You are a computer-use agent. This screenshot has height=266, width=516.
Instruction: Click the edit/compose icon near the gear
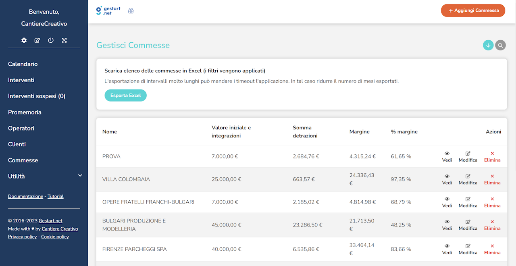click(x=37, y=40)
